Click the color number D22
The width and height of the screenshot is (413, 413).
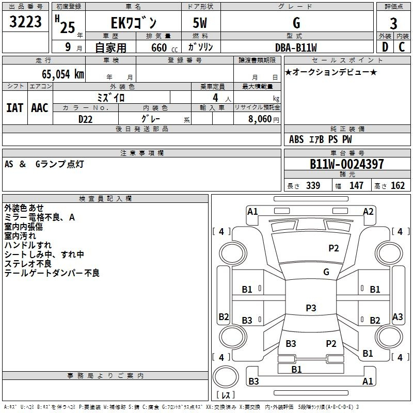coord(86,119)
